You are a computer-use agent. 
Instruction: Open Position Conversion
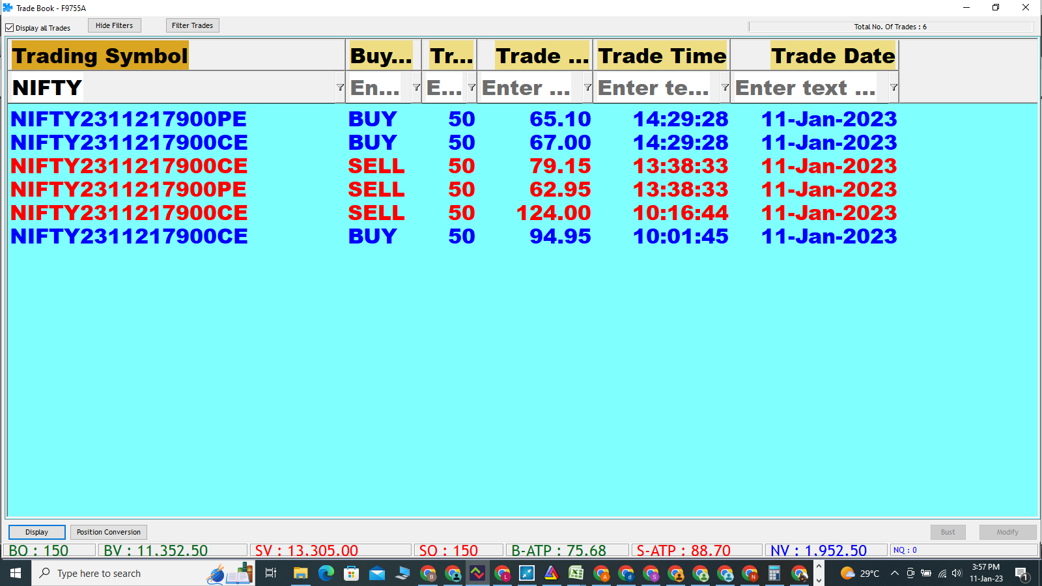(109, 532)
